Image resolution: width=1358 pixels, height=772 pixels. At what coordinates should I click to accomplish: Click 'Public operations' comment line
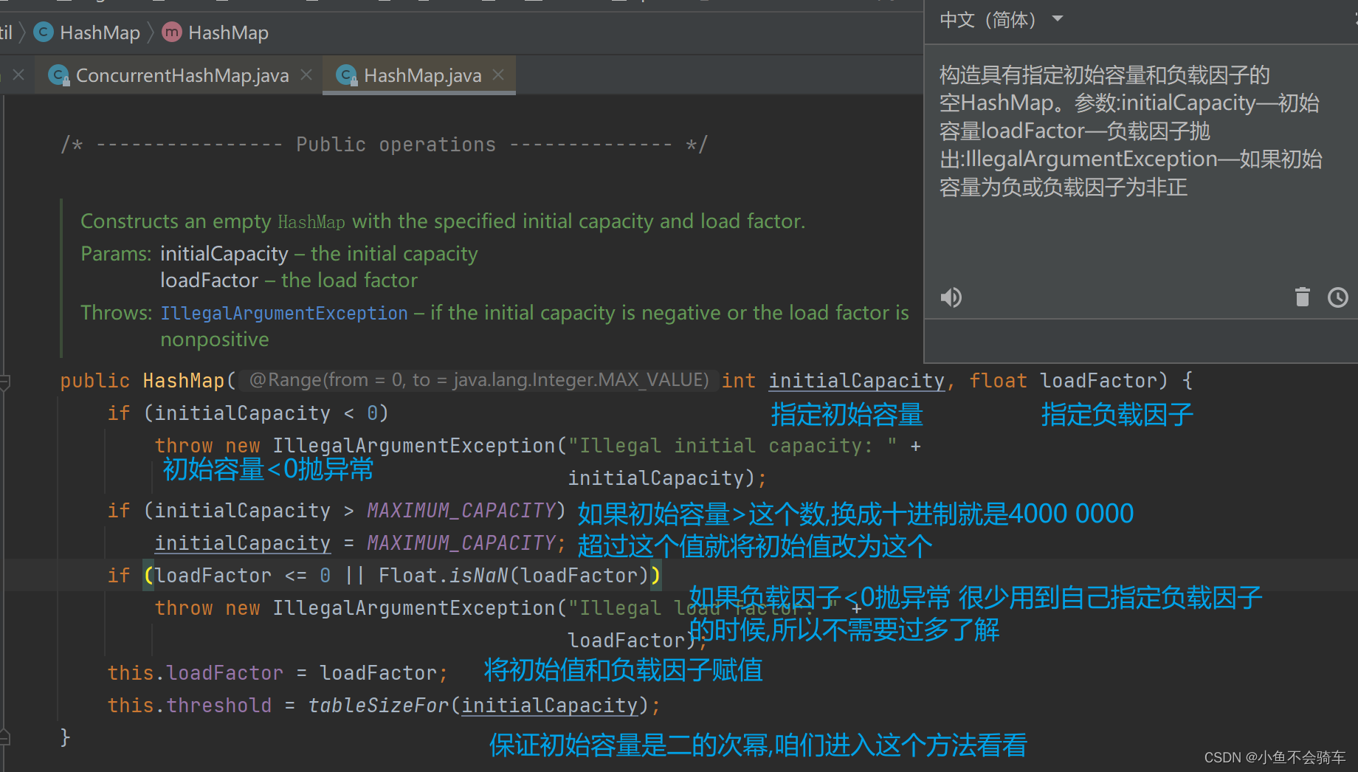pyautogui.click(x=384, y=145)
